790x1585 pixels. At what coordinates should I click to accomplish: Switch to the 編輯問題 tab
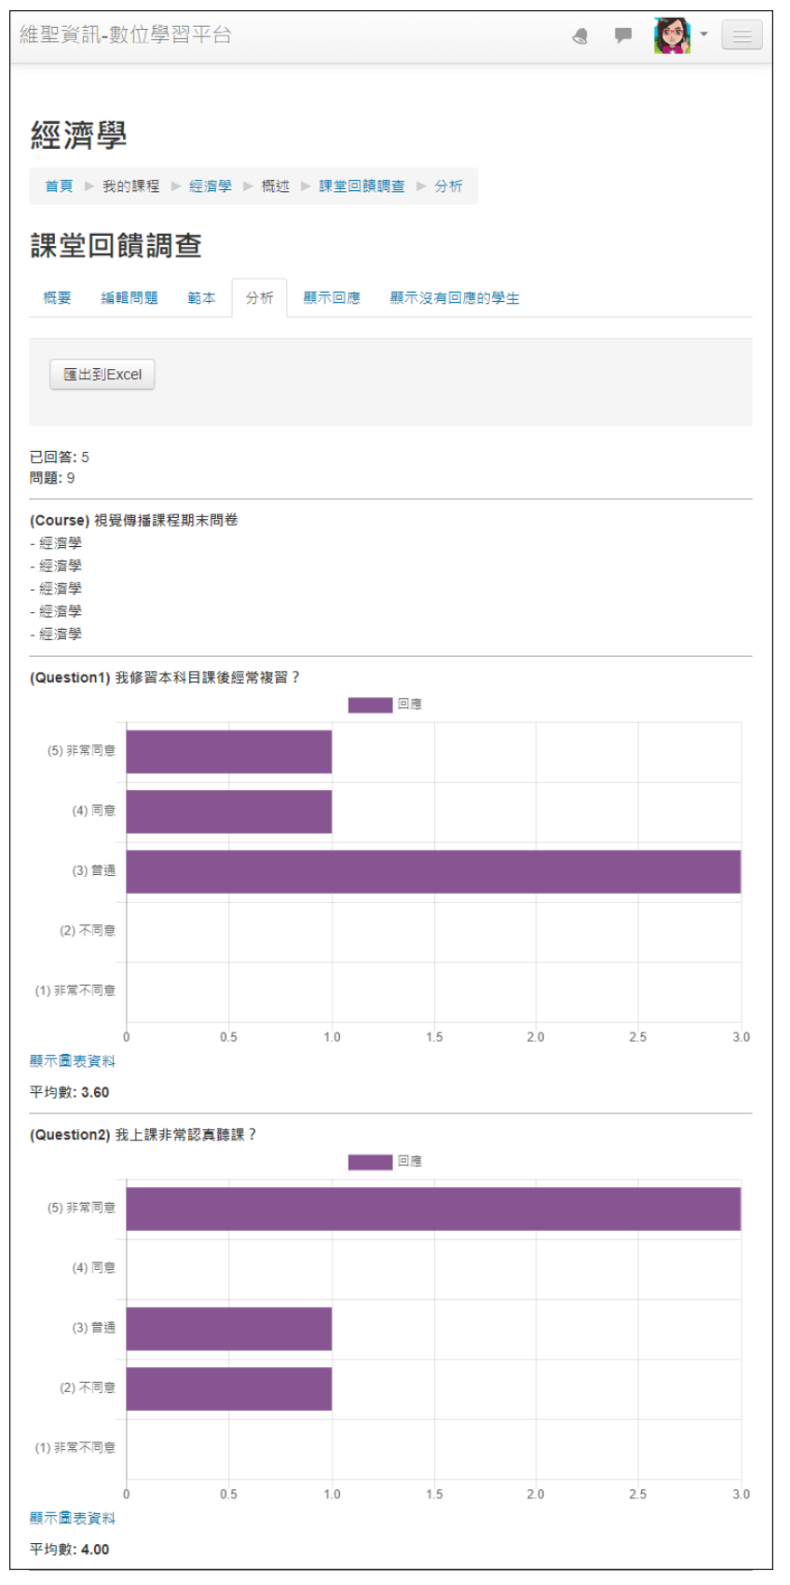coord(129,298)
